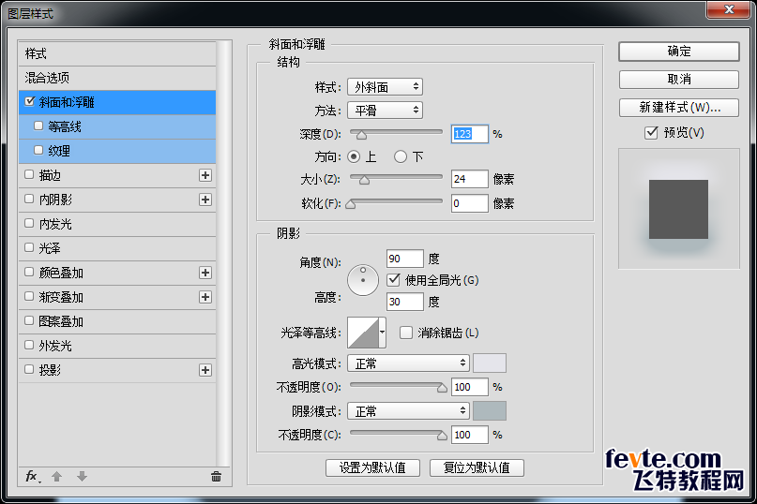Click the 软化 slider handle
This screenshot has width=757, height=504.
pyautogui.click(x=351, y=204)
